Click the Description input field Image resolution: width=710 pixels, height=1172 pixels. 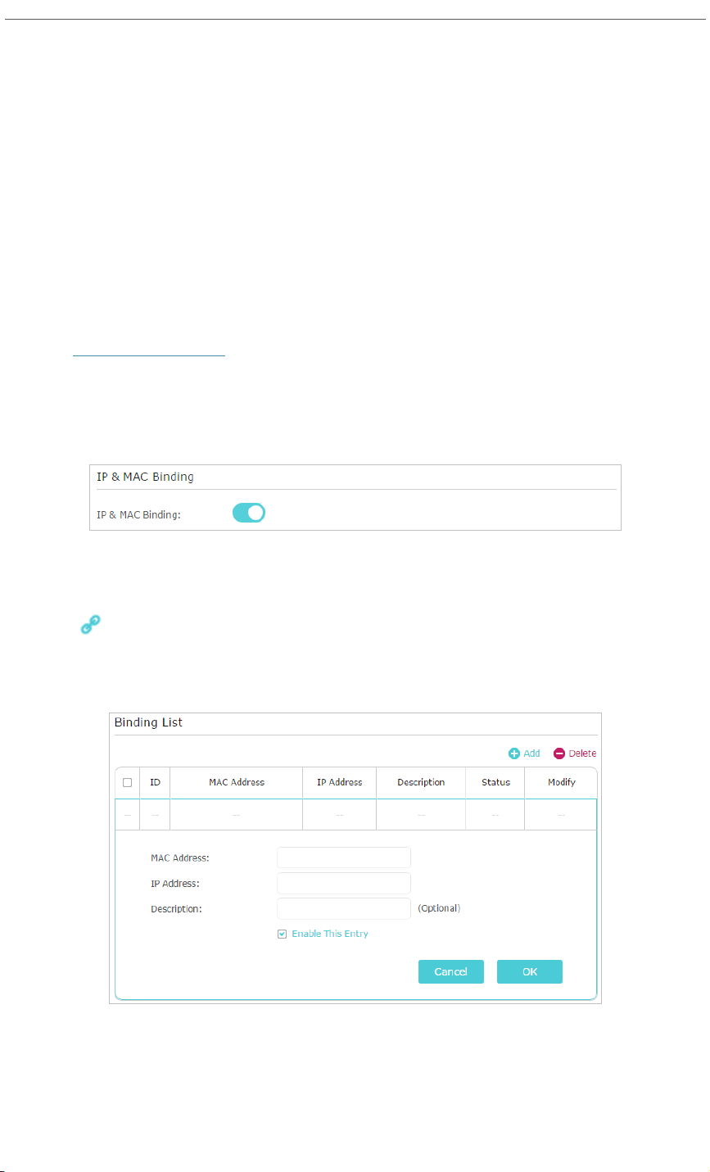344,909
